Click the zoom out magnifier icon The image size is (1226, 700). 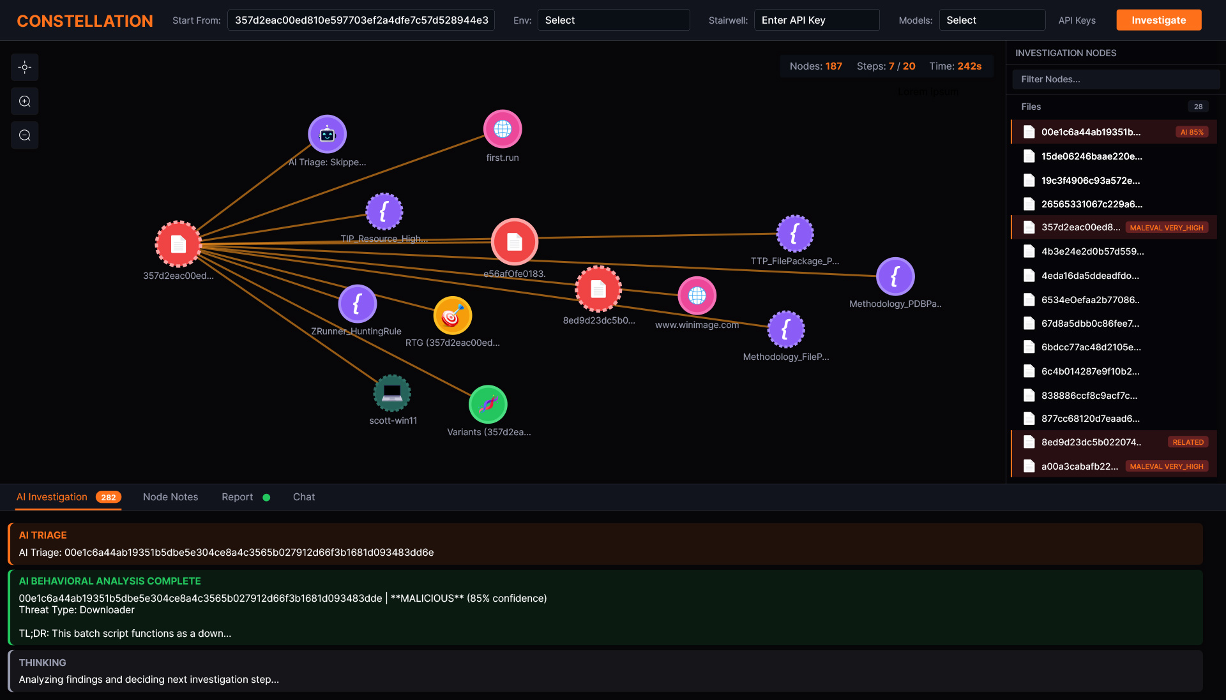click(25, 135)
